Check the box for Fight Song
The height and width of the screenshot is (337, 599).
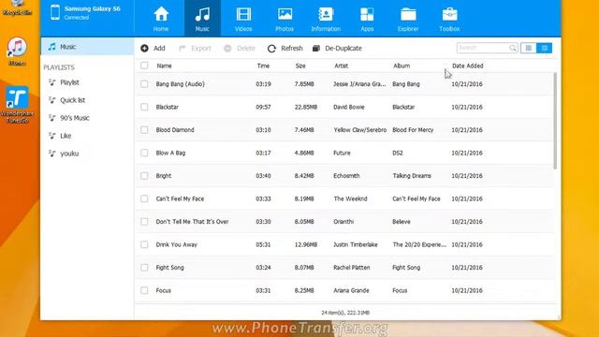144,268
